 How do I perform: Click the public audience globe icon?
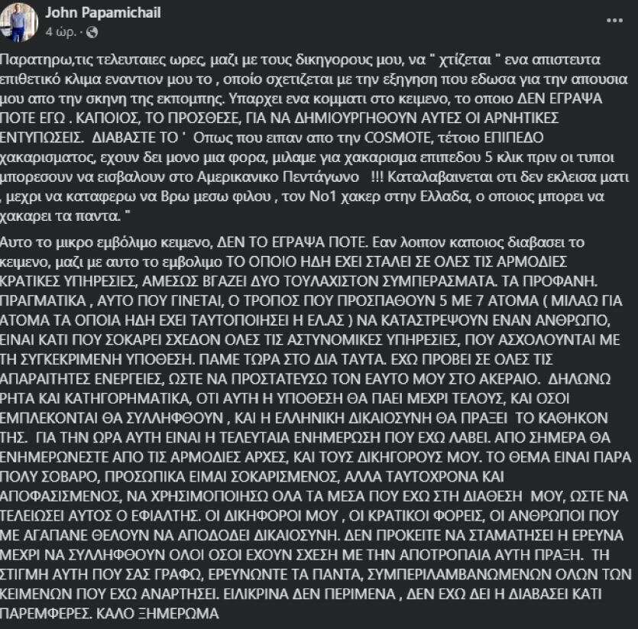click(93, 32)
